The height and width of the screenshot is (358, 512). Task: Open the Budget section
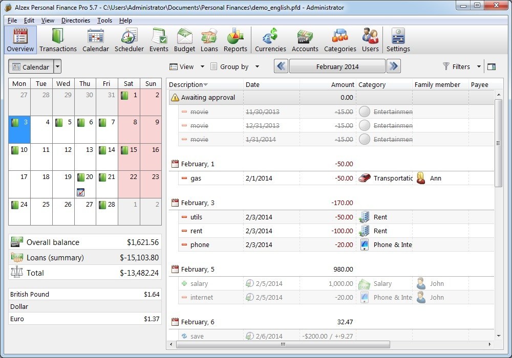coord(184,40)
